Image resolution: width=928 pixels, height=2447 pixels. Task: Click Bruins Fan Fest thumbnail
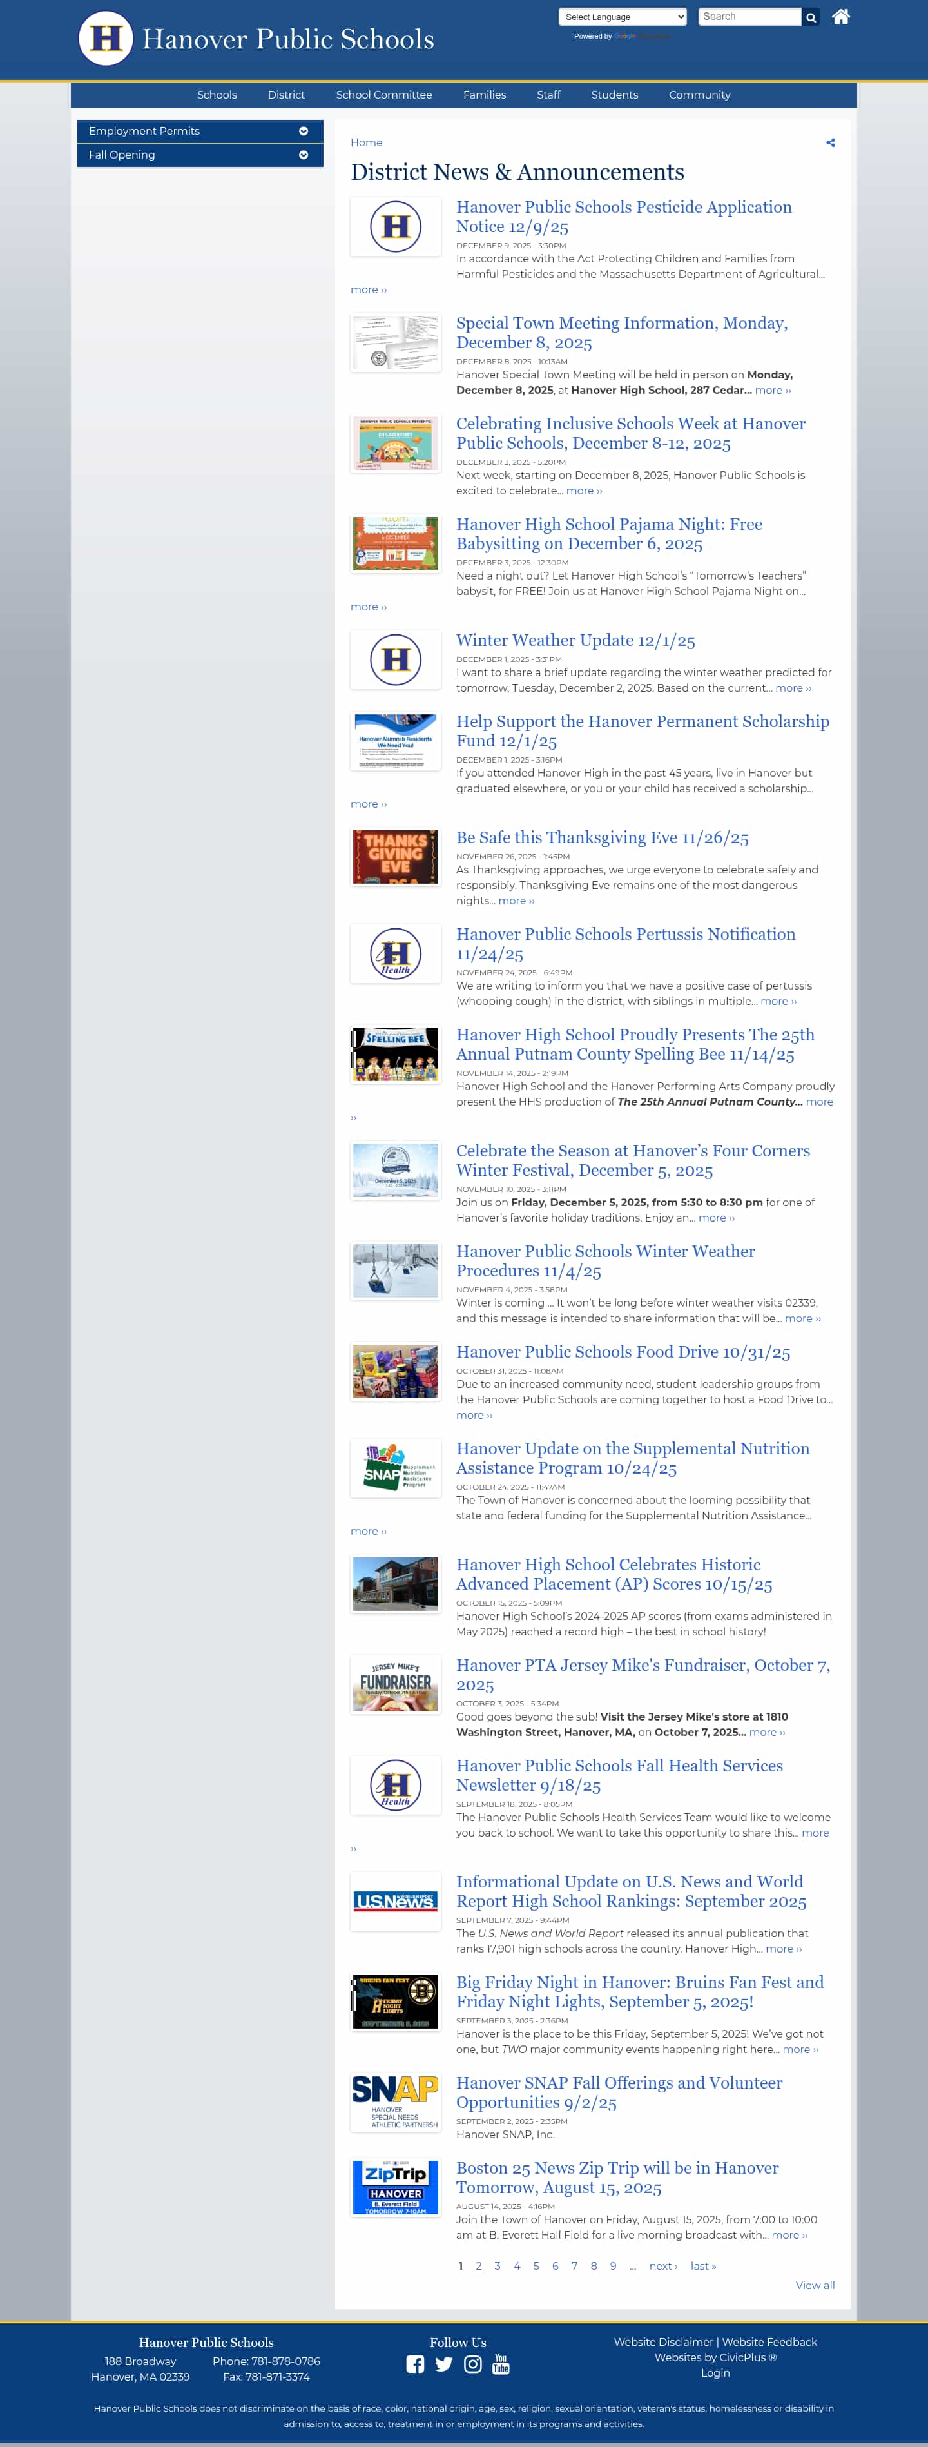395,2002
